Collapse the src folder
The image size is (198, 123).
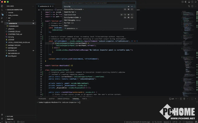[x=9, y=21]
